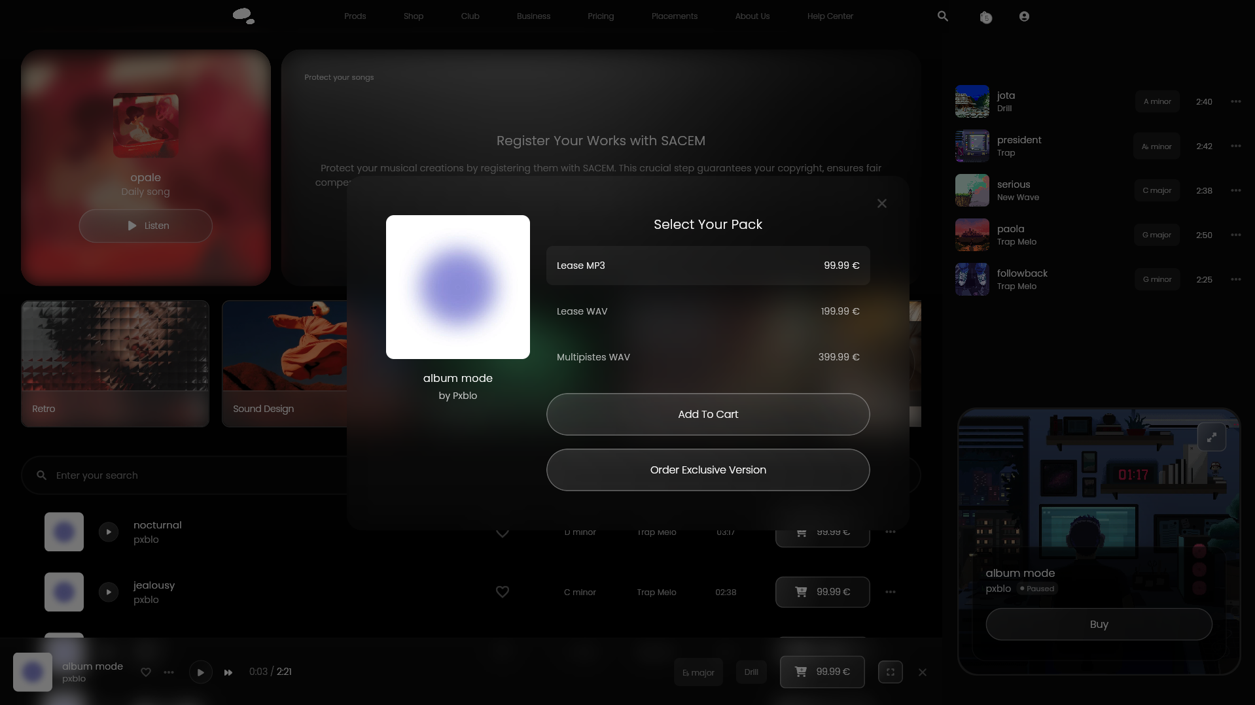Click the G major tag on paola
Viewport: 1255px width, 705px height.
click(1157, 235)
